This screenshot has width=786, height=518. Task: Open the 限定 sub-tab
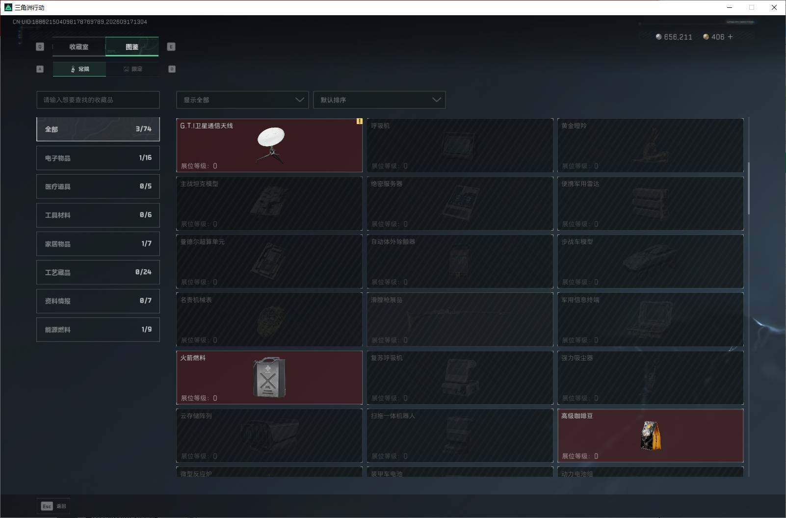pyautogui.click(x=132, y=69)
